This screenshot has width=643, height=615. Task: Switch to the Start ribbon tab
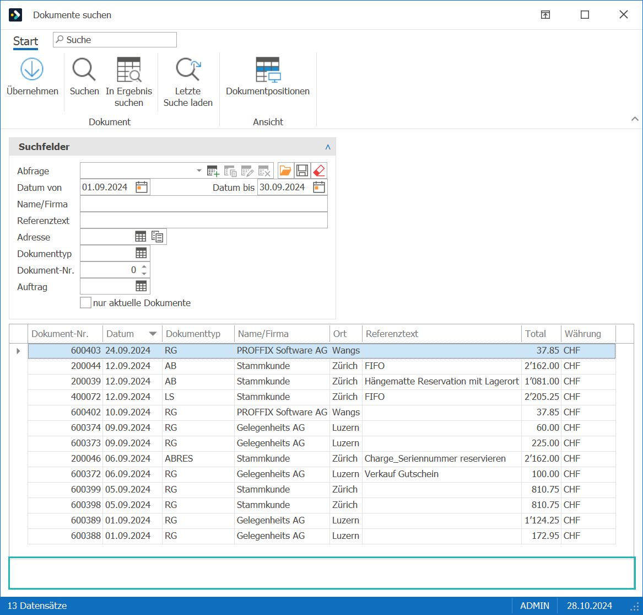[25, 41]
